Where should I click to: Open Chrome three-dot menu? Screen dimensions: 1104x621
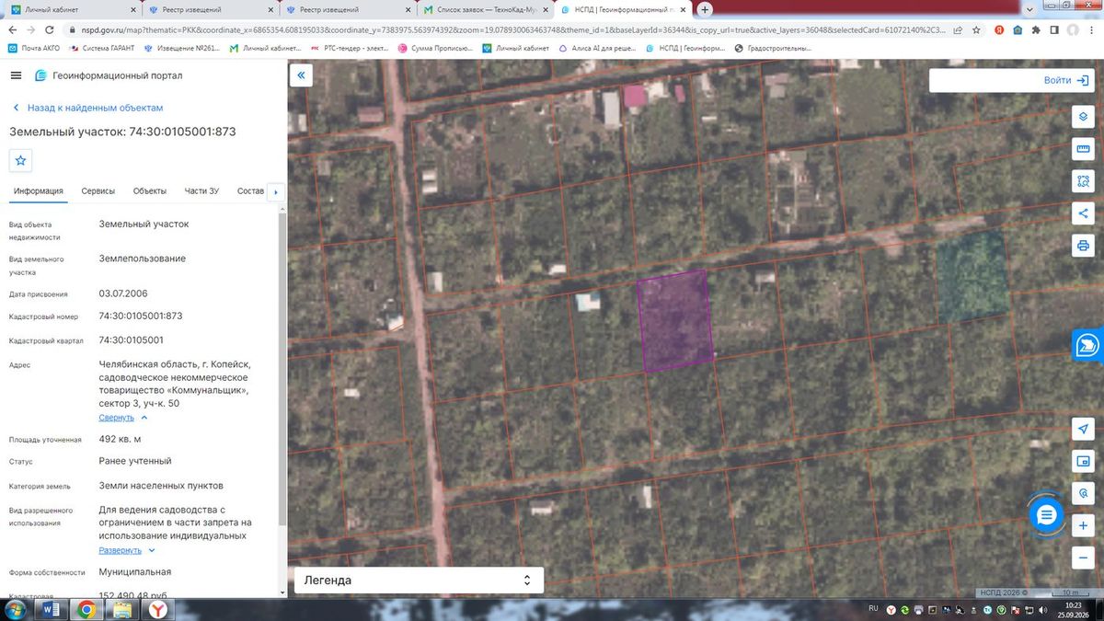[x=1092, y=29]
